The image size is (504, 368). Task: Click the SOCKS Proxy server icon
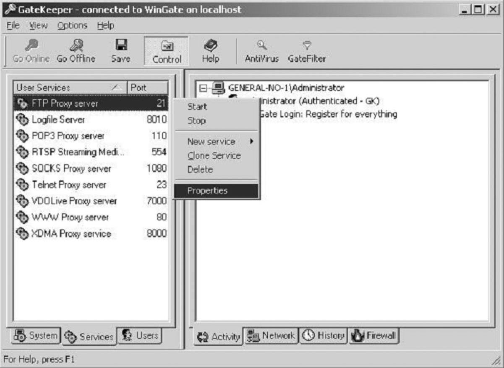tap(22, 168)
